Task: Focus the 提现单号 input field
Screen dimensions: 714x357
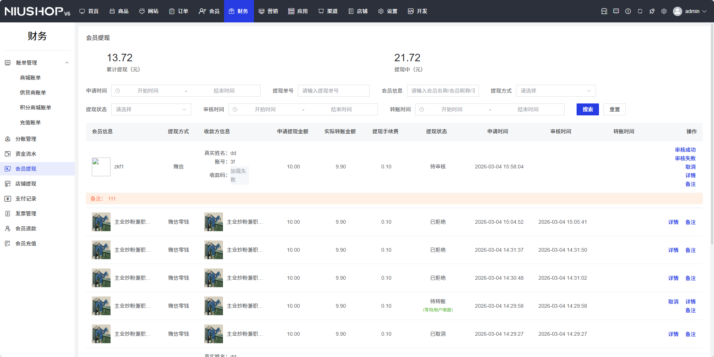Action: [x=333, y=91]
